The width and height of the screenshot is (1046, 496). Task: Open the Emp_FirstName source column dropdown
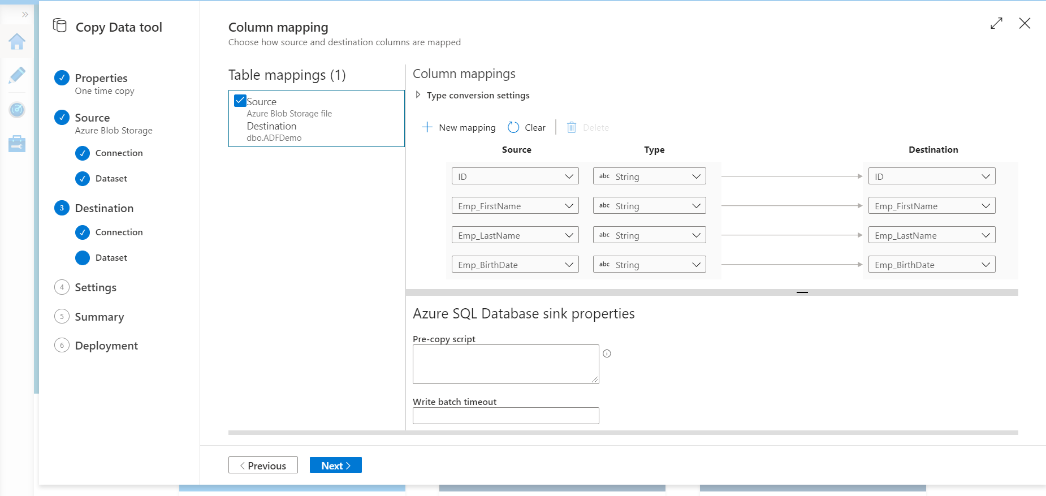[x=515, y=206]
